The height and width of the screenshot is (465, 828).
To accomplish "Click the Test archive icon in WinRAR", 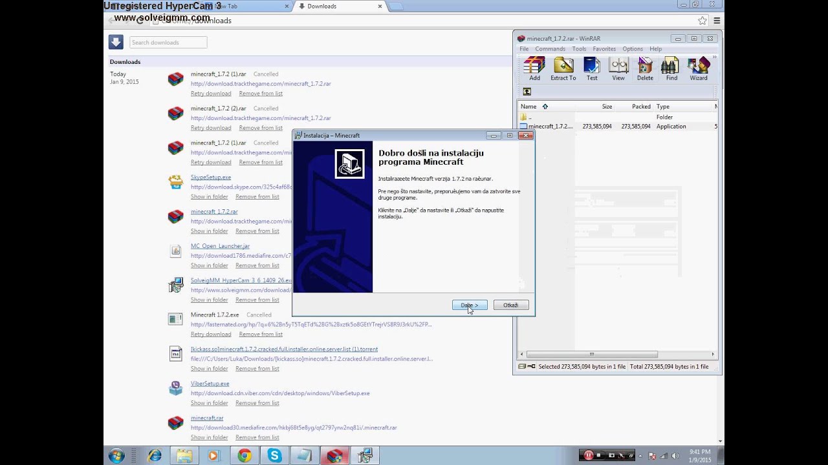I will point(592,65).
